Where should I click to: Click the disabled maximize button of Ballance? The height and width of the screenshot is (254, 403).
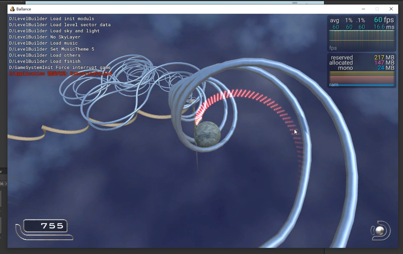[377, 9]
